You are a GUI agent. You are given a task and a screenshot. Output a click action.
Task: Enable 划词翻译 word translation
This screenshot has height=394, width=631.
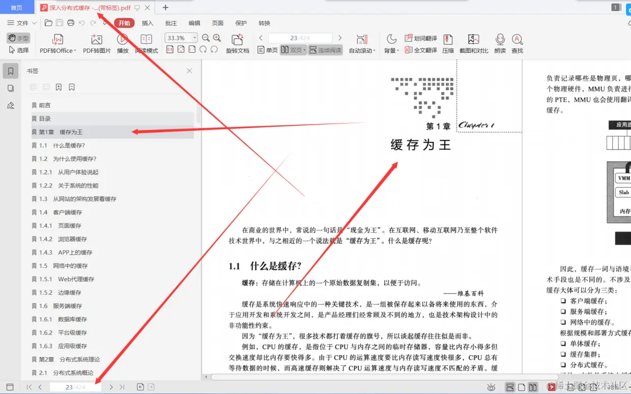421,38
